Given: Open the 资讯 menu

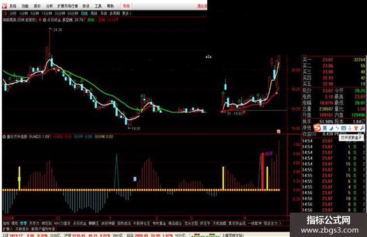Looking at the screenshot, I should (86, 6).
